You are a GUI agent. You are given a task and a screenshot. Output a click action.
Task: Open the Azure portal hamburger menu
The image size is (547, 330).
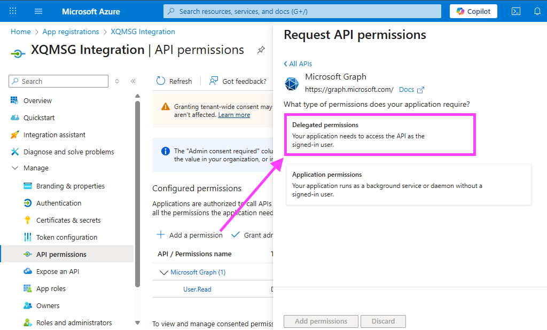pos(38,11)
